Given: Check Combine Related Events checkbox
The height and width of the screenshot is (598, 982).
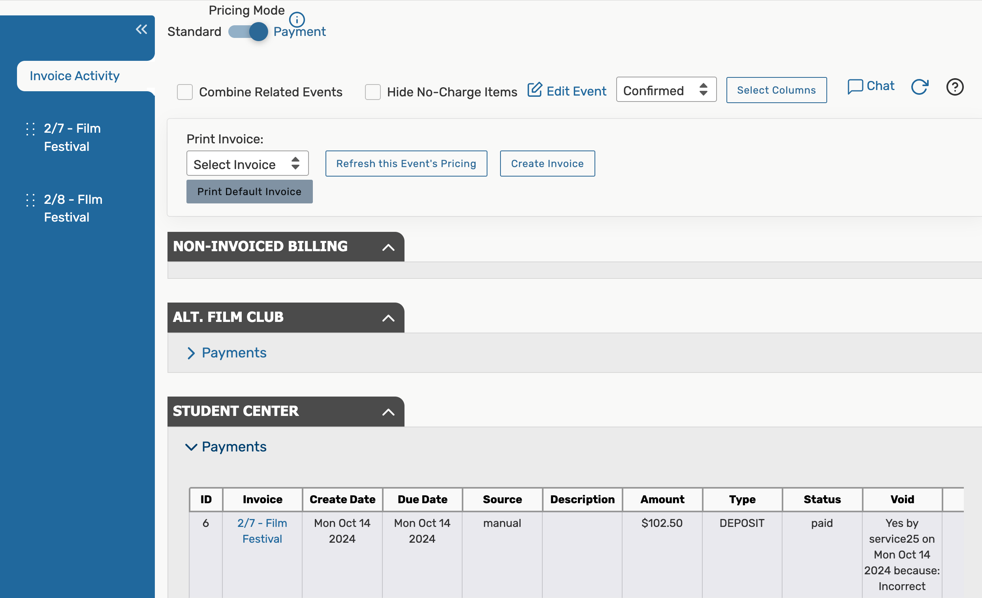Looking at the screenshot, I should [185, 92].
